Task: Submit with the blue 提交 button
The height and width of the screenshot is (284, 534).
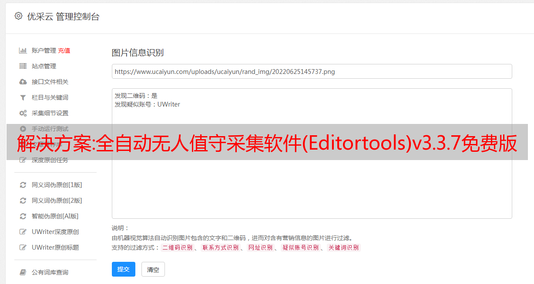Action: 124,269
